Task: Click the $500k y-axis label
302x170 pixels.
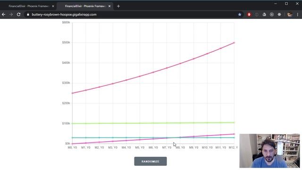Action: 66,42
